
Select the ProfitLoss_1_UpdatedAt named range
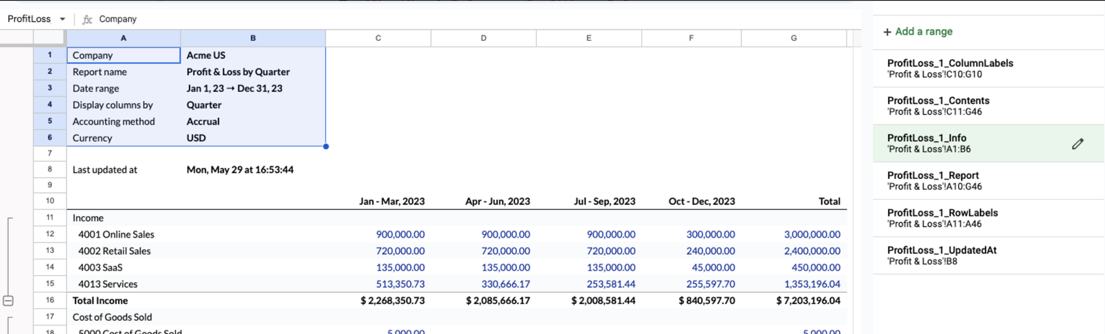point(988,255)
